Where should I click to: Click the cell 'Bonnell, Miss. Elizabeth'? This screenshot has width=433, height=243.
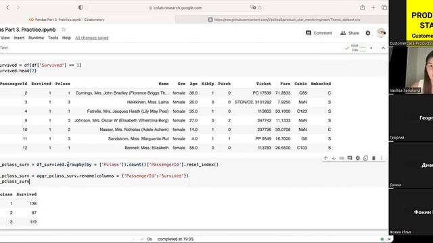[147, 148]
